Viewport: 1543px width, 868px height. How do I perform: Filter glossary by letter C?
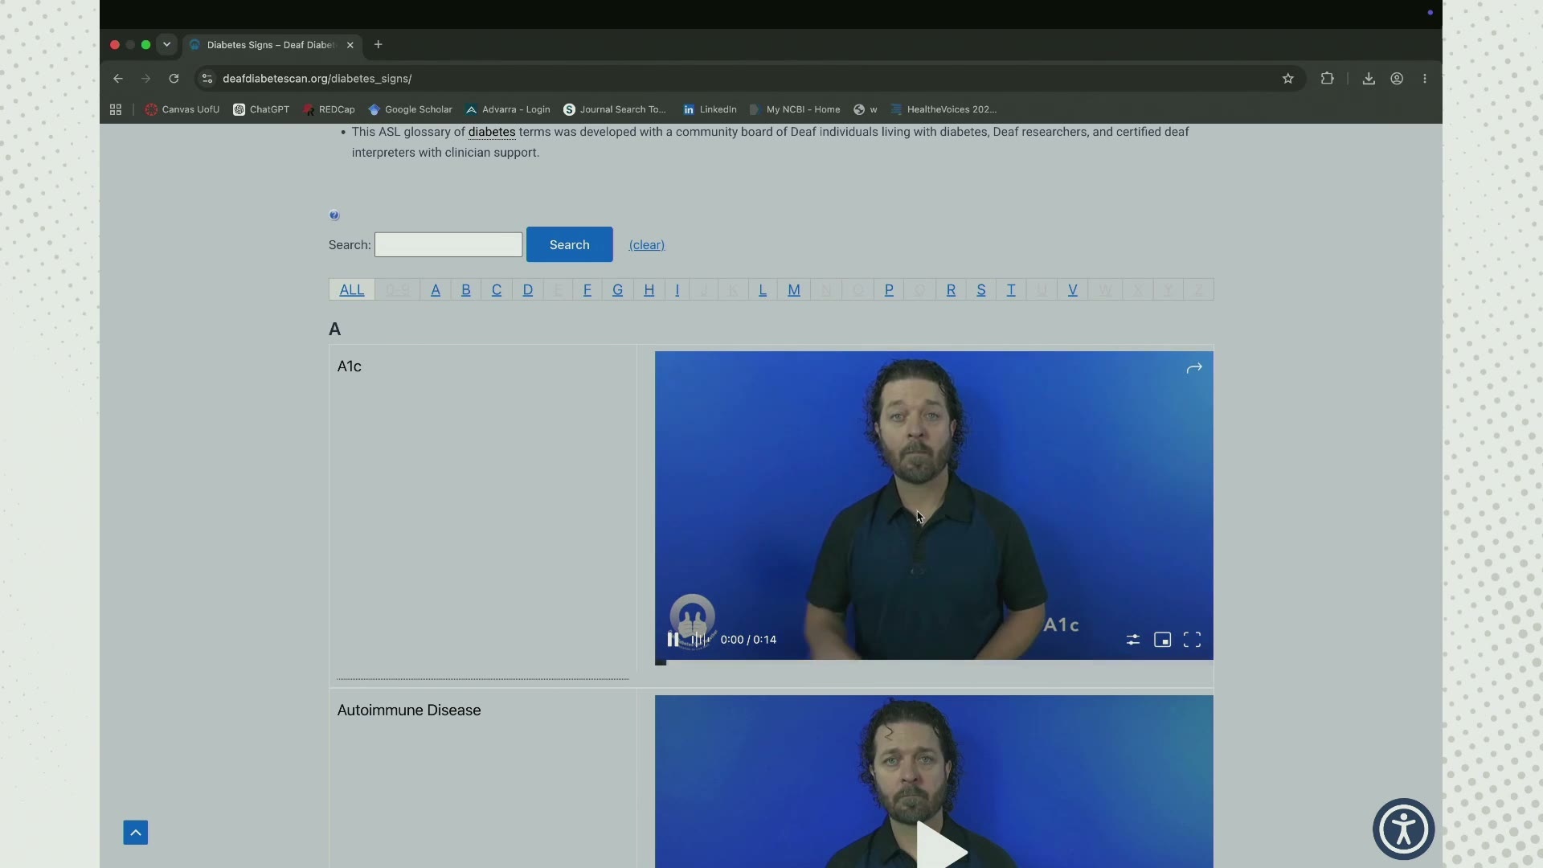pyautogui.click(x=497, y=290)
